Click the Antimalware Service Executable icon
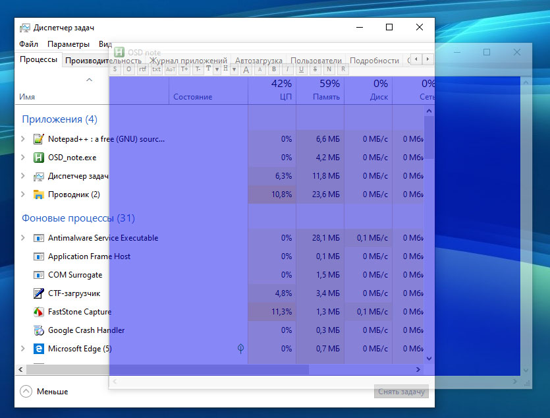Screen dimensions: 550x418 (39, 238)
